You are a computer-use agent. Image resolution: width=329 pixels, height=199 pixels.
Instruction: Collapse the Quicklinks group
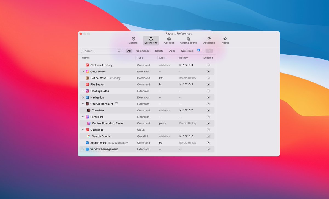[x=83, y=130]
